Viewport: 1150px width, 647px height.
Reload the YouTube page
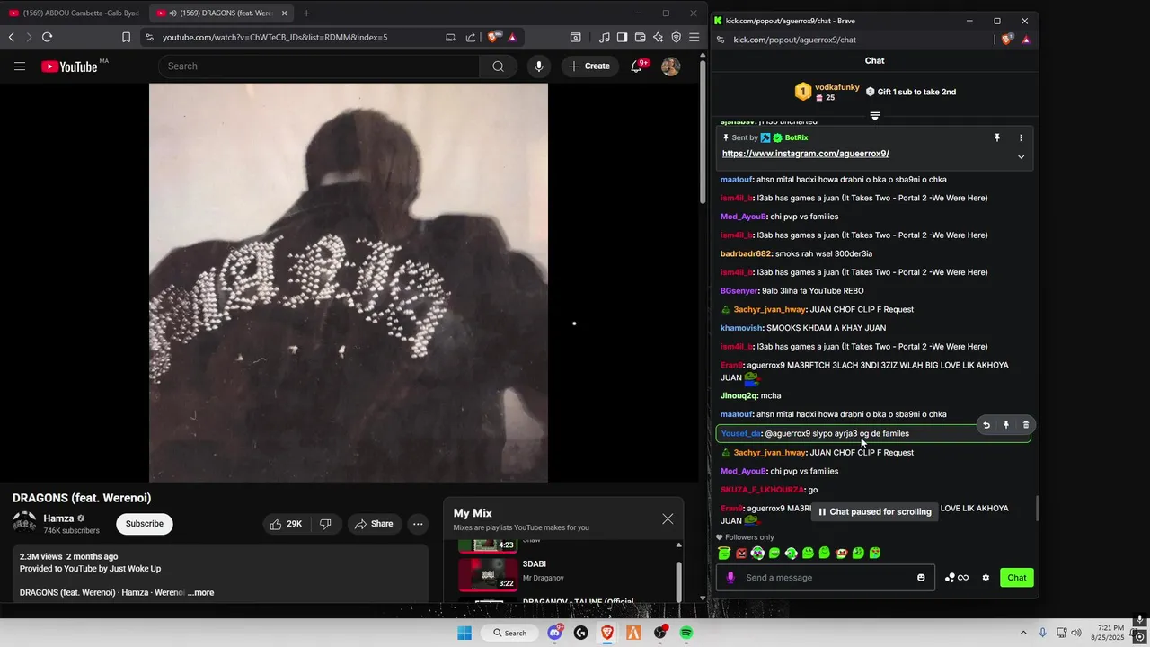47,37
